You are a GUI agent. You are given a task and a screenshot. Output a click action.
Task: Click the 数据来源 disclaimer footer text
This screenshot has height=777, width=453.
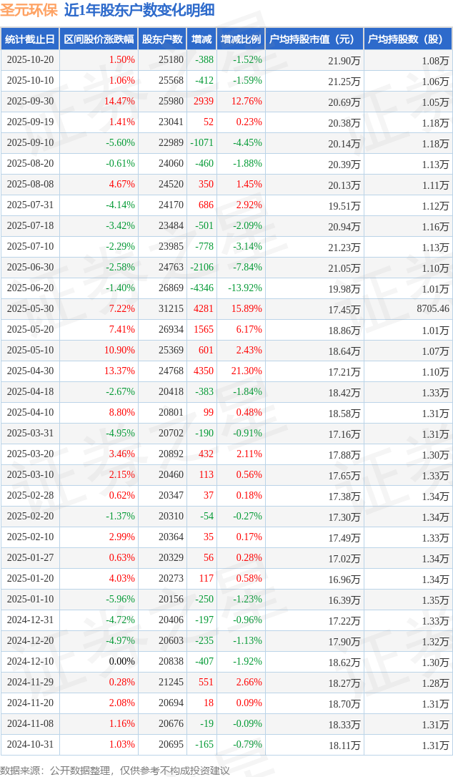pos(114,770)
